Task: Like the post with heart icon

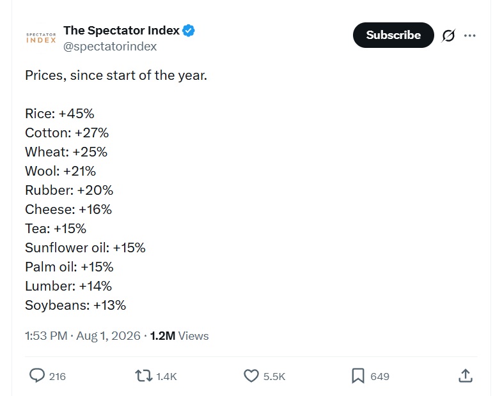Action: pos(251,376)
